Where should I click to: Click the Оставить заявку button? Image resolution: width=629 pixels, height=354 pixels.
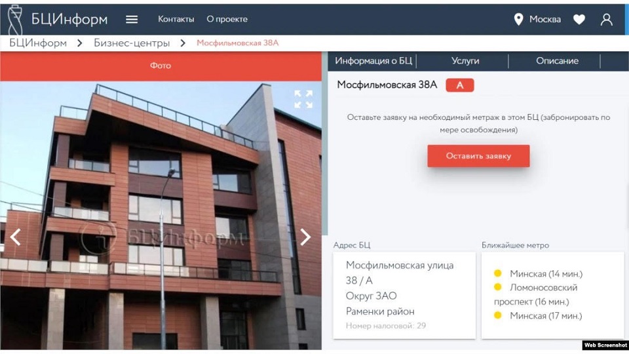[x=478, y=156]
